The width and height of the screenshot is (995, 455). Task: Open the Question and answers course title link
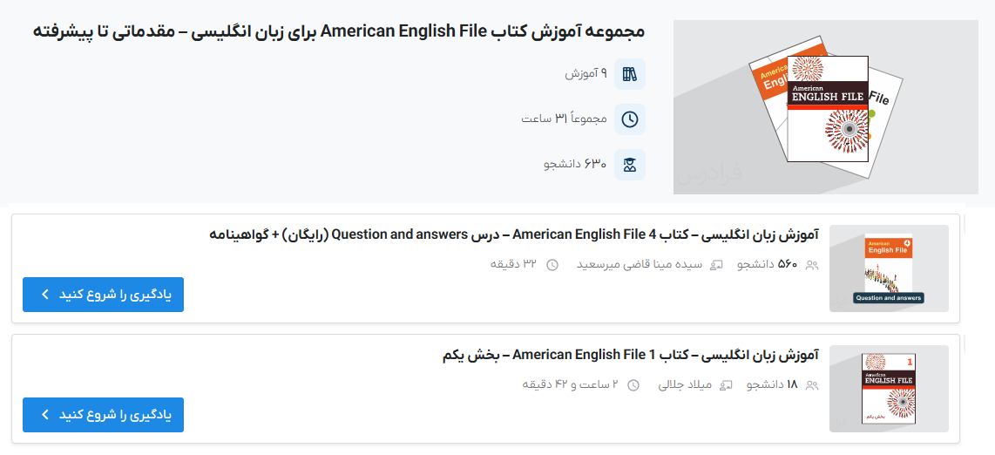(514, 234)
